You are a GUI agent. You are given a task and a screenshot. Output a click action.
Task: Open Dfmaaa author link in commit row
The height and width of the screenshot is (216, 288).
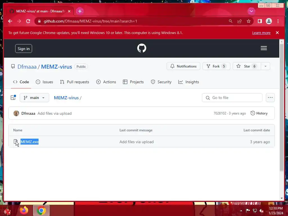(x=28, y=113)
